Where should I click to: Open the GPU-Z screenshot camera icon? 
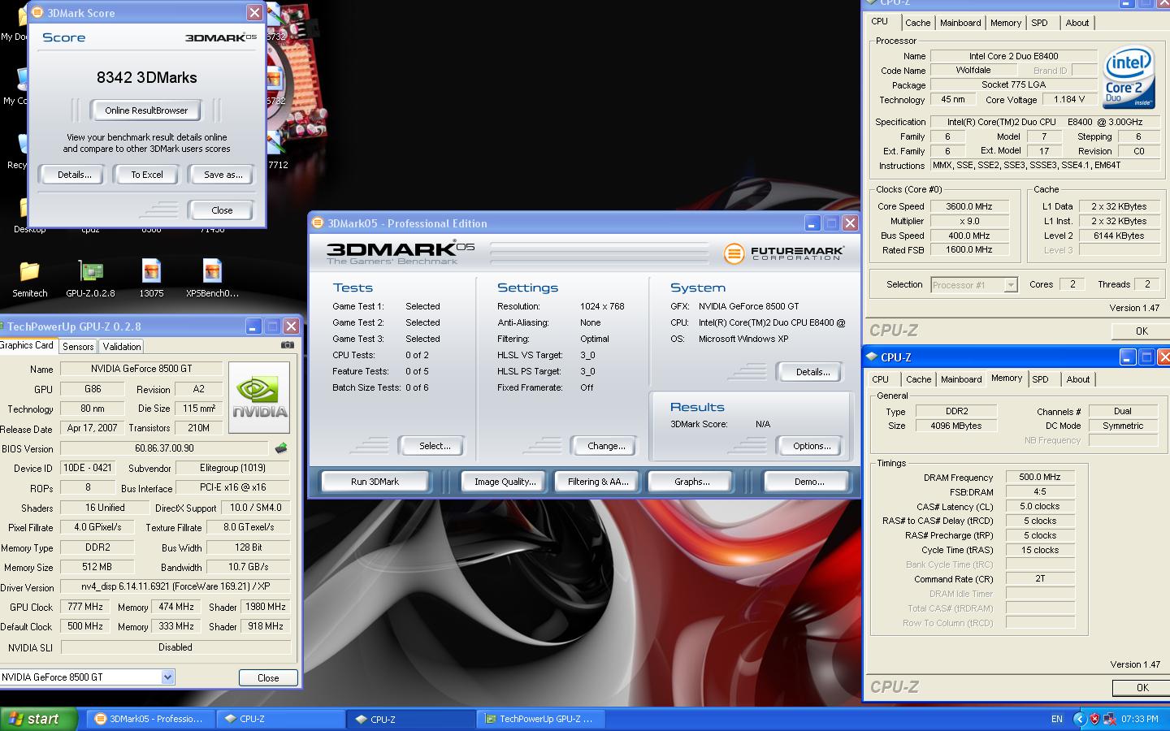click(287, 345)
